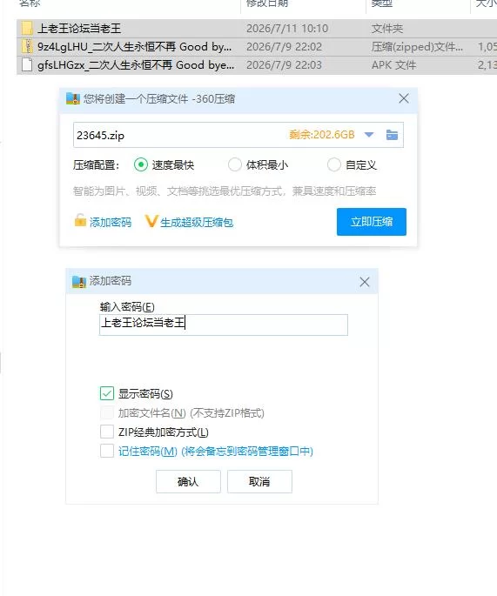Image resolution: width=497 pixels, height=596 pixels.
Task: Confirm password with the 确认 button
Action: pos(188,482)
